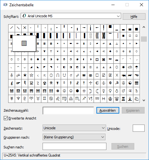Select the peace symbol character
Image resolution: width=149 pixels, height=160 pixels.
[x=123, y=83]
